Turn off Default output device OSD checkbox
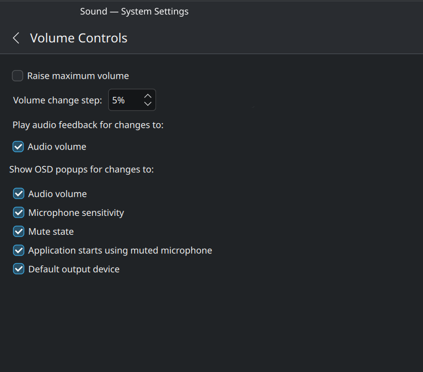 click(18, 269)
